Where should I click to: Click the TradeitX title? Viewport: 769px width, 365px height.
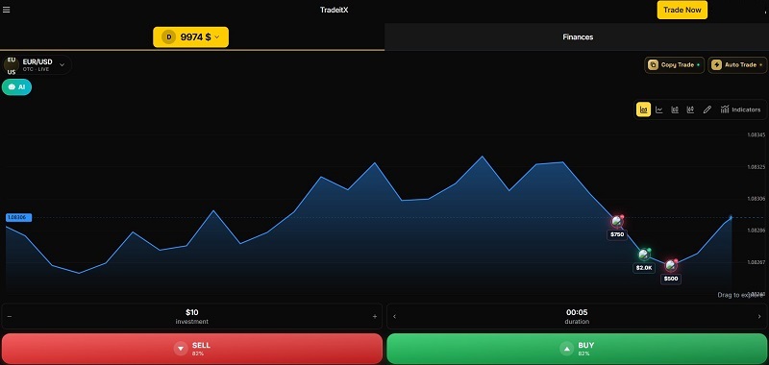click(334, 10)
